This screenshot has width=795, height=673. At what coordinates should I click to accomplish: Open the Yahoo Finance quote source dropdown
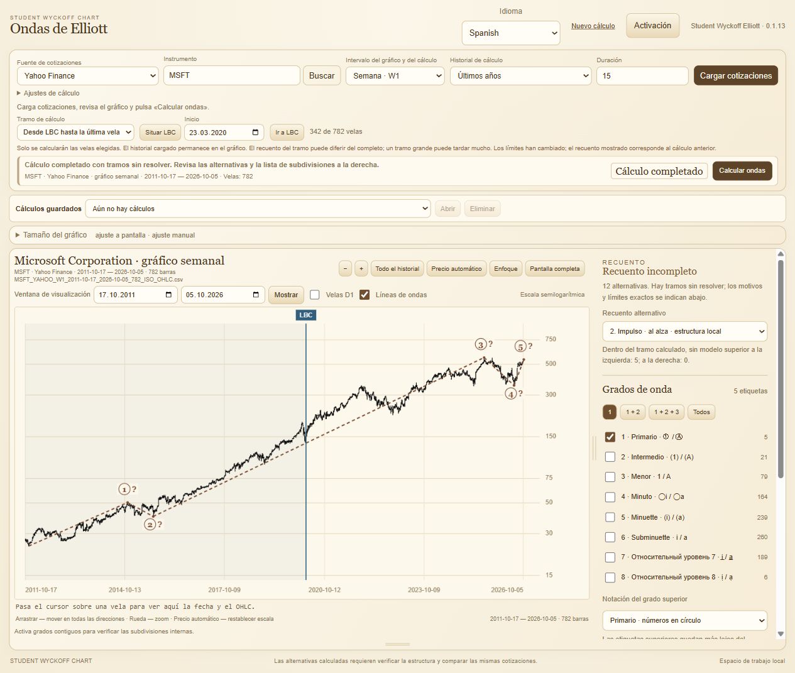tap(87, 76)
